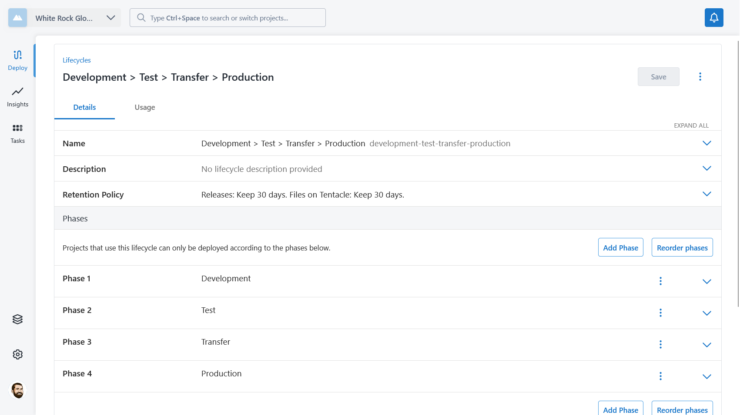Viewport: 740px width, 415px height.
Task: Select the Details tab
Action: (x=84, y=107)
